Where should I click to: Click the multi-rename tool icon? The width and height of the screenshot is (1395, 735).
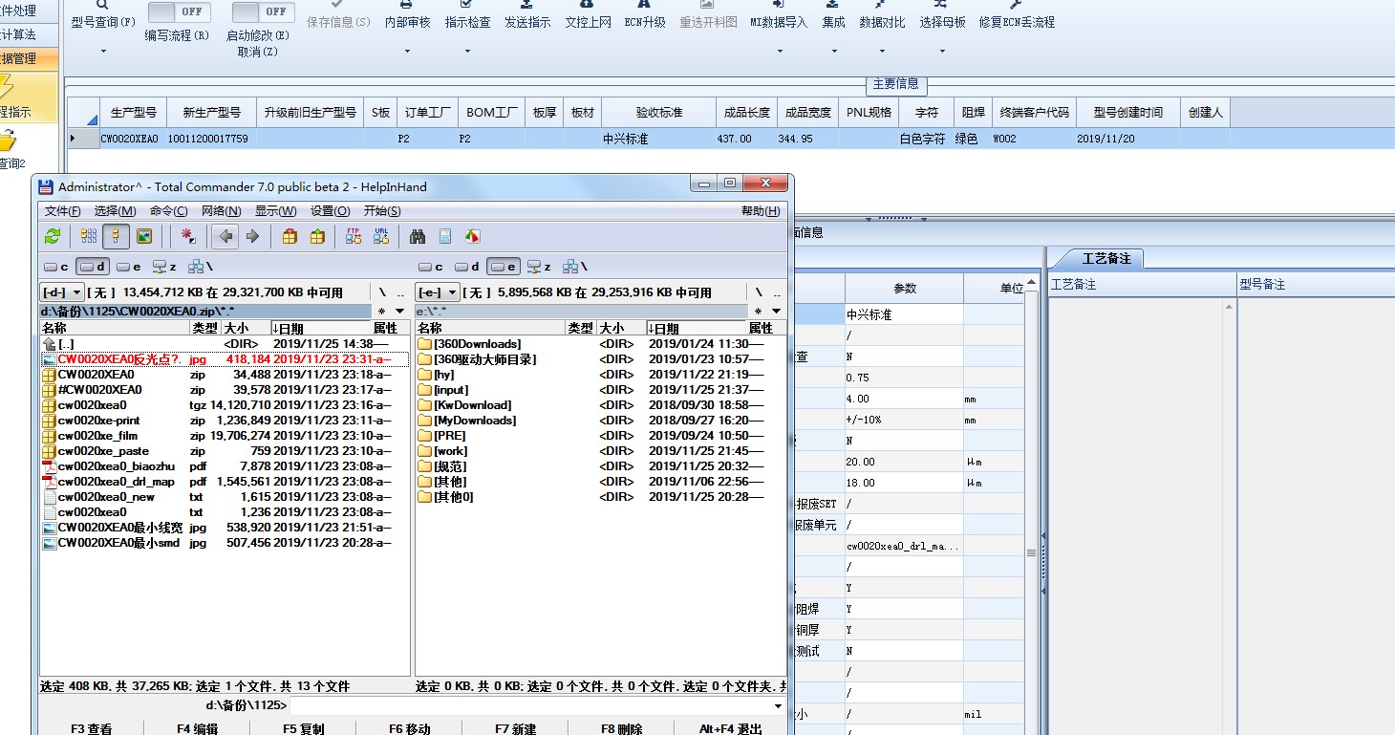(445, 236)
